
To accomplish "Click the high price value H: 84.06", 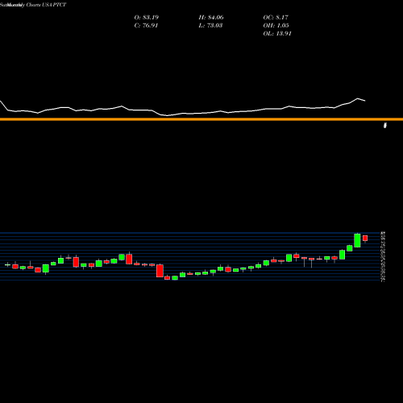I will (x=211, y=18).
